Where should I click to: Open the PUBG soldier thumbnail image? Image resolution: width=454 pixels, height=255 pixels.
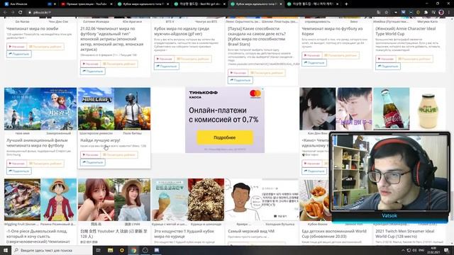(x=133, y=108)
